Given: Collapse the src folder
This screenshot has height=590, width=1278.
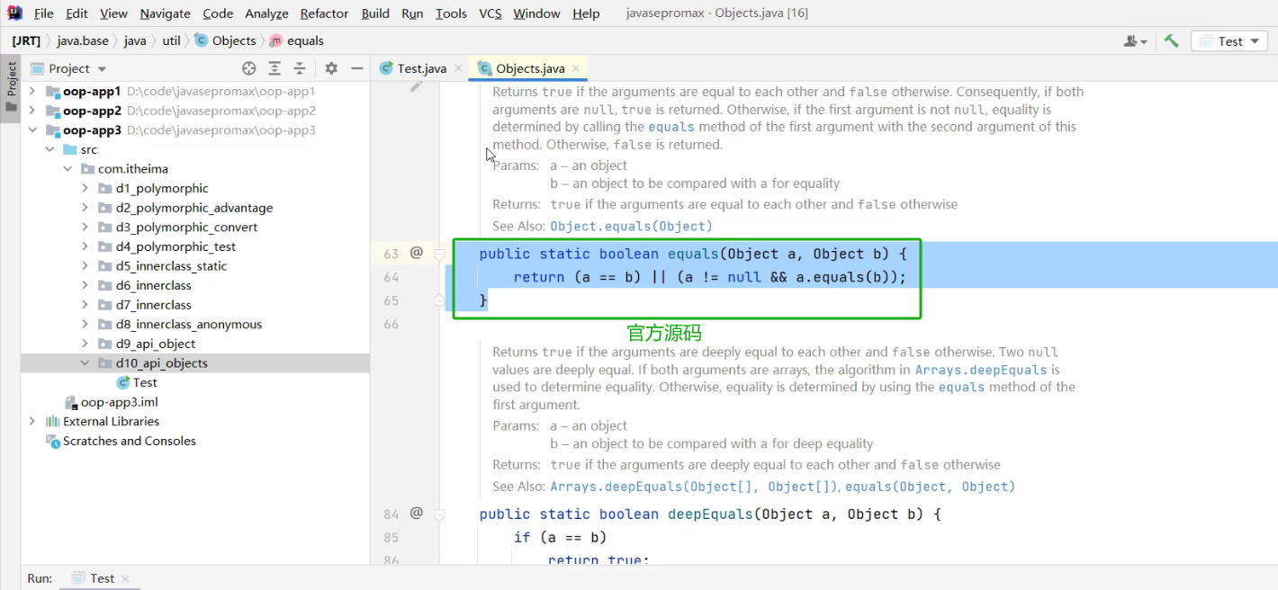Looking at the screenshot, I should click(50, 149).
